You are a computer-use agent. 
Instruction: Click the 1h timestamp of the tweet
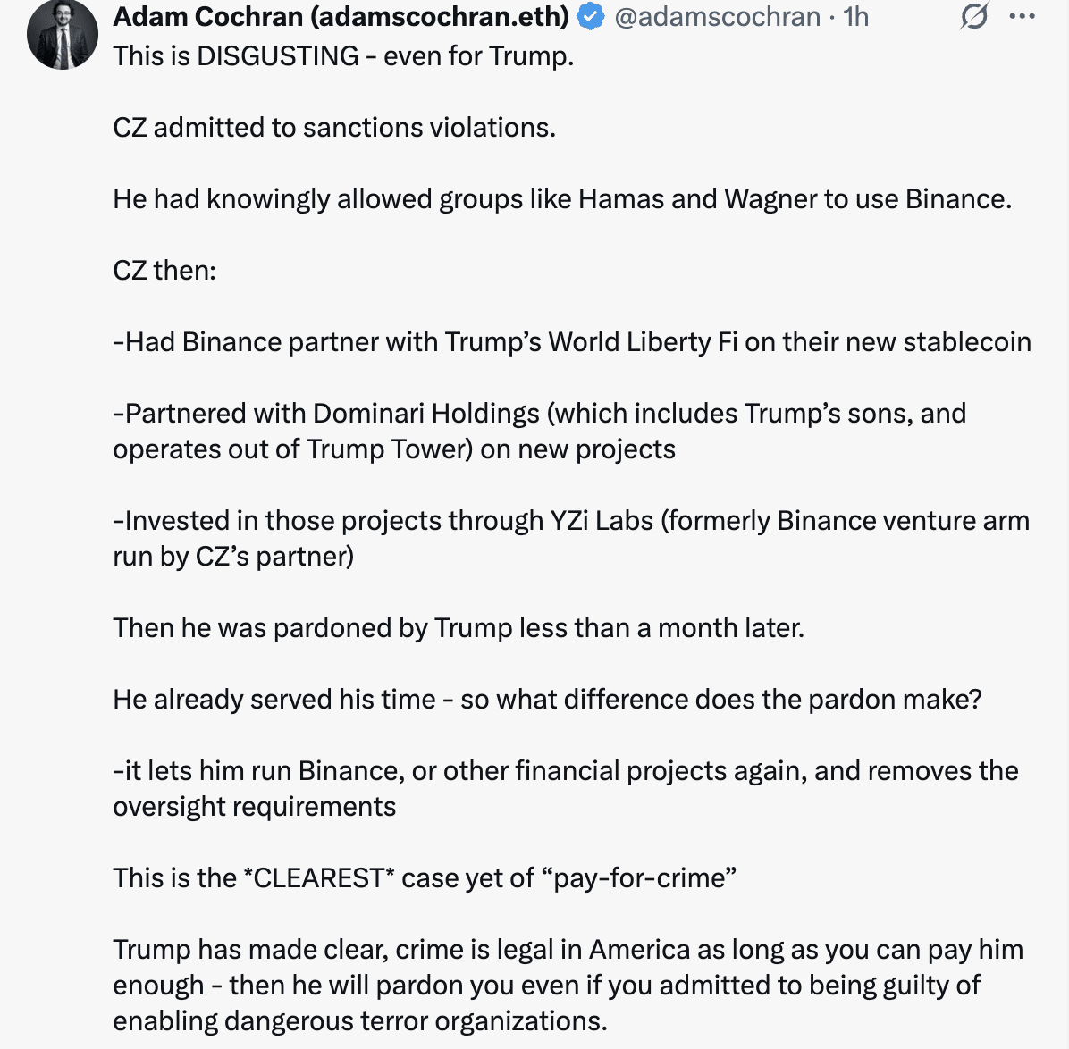(x=855, y=16)
